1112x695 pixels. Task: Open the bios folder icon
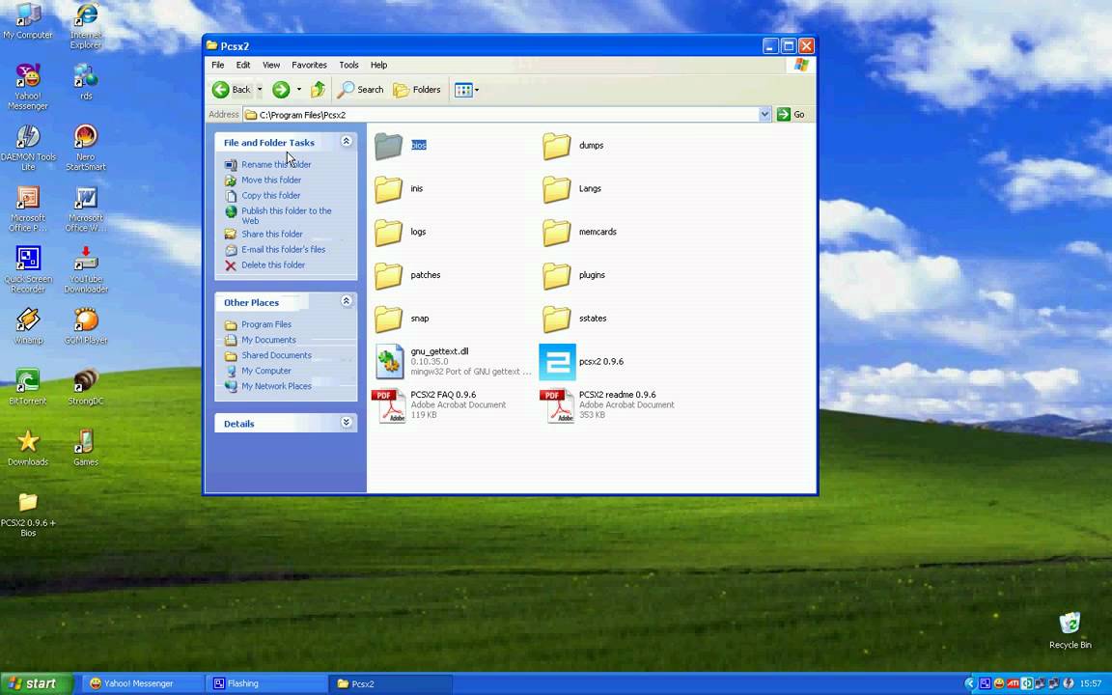tap(389, 146)
